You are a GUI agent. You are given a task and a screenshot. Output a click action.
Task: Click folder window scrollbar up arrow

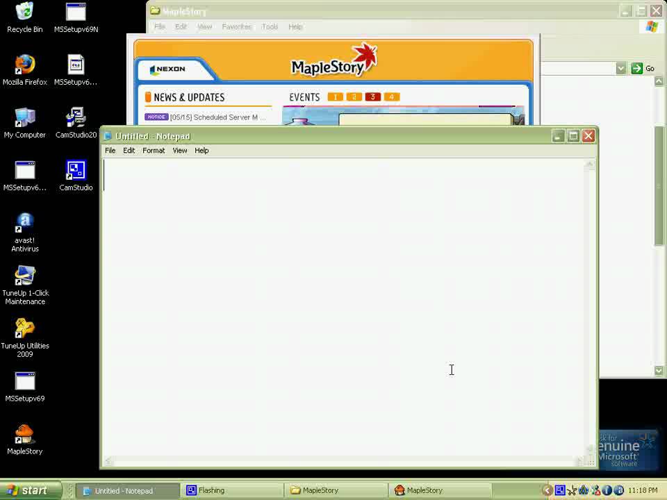pyautogui.click(x=659, y=81)
